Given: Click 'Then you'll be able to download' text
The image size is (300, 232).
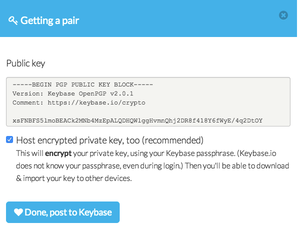Looking at the screenshot, I should coord(237,165).
